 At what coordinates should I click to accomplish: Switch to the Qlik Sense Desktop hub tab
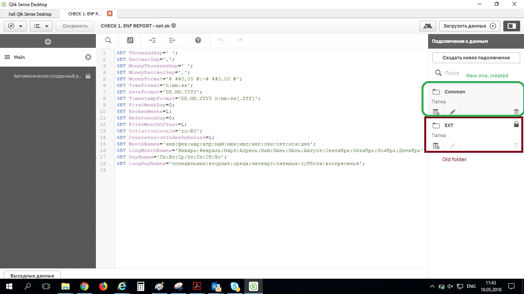[x=30, y=14]
